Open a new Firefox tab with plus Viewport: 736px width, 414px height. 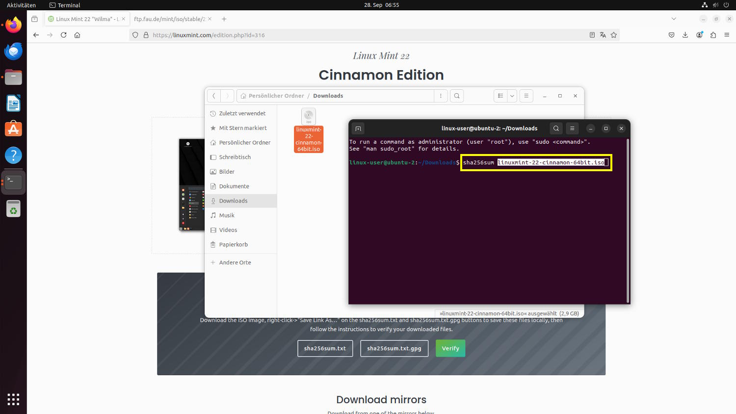224,19
